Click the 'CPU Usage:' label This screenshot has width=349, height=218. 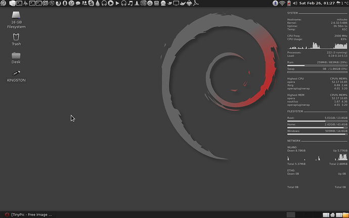(295, 39)
